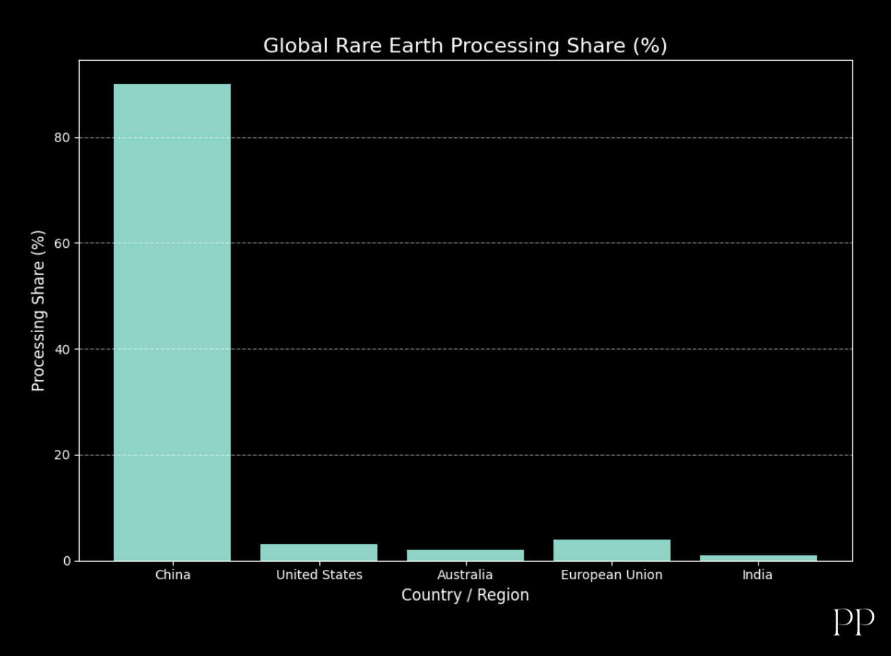891x656 pixels.
Task: Click the small India bar
Action: [758, 558]
